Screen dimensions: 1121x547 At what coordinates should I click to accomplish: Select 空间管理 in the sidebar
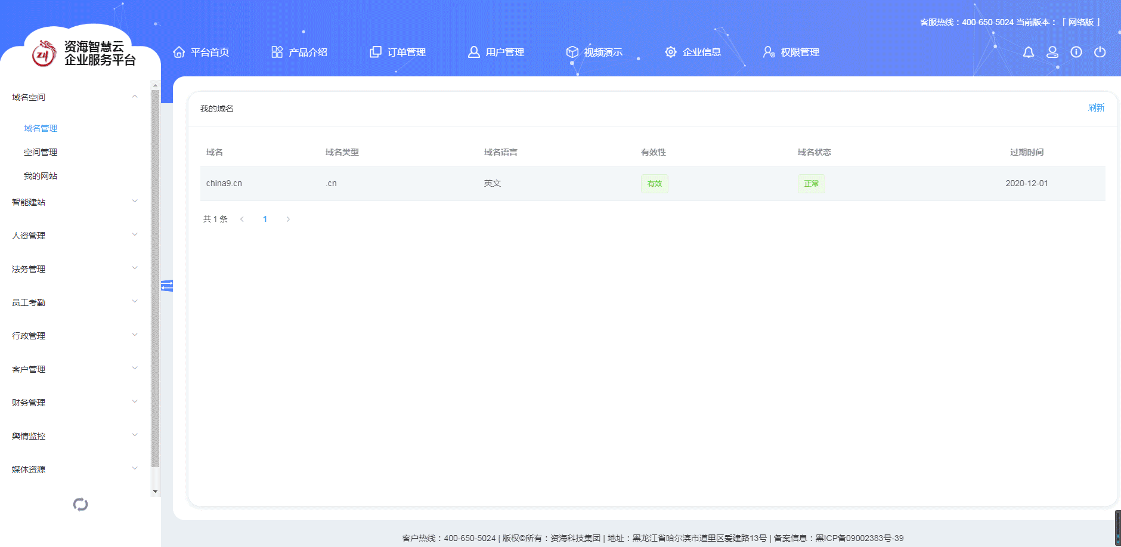[x=41, y=152]
